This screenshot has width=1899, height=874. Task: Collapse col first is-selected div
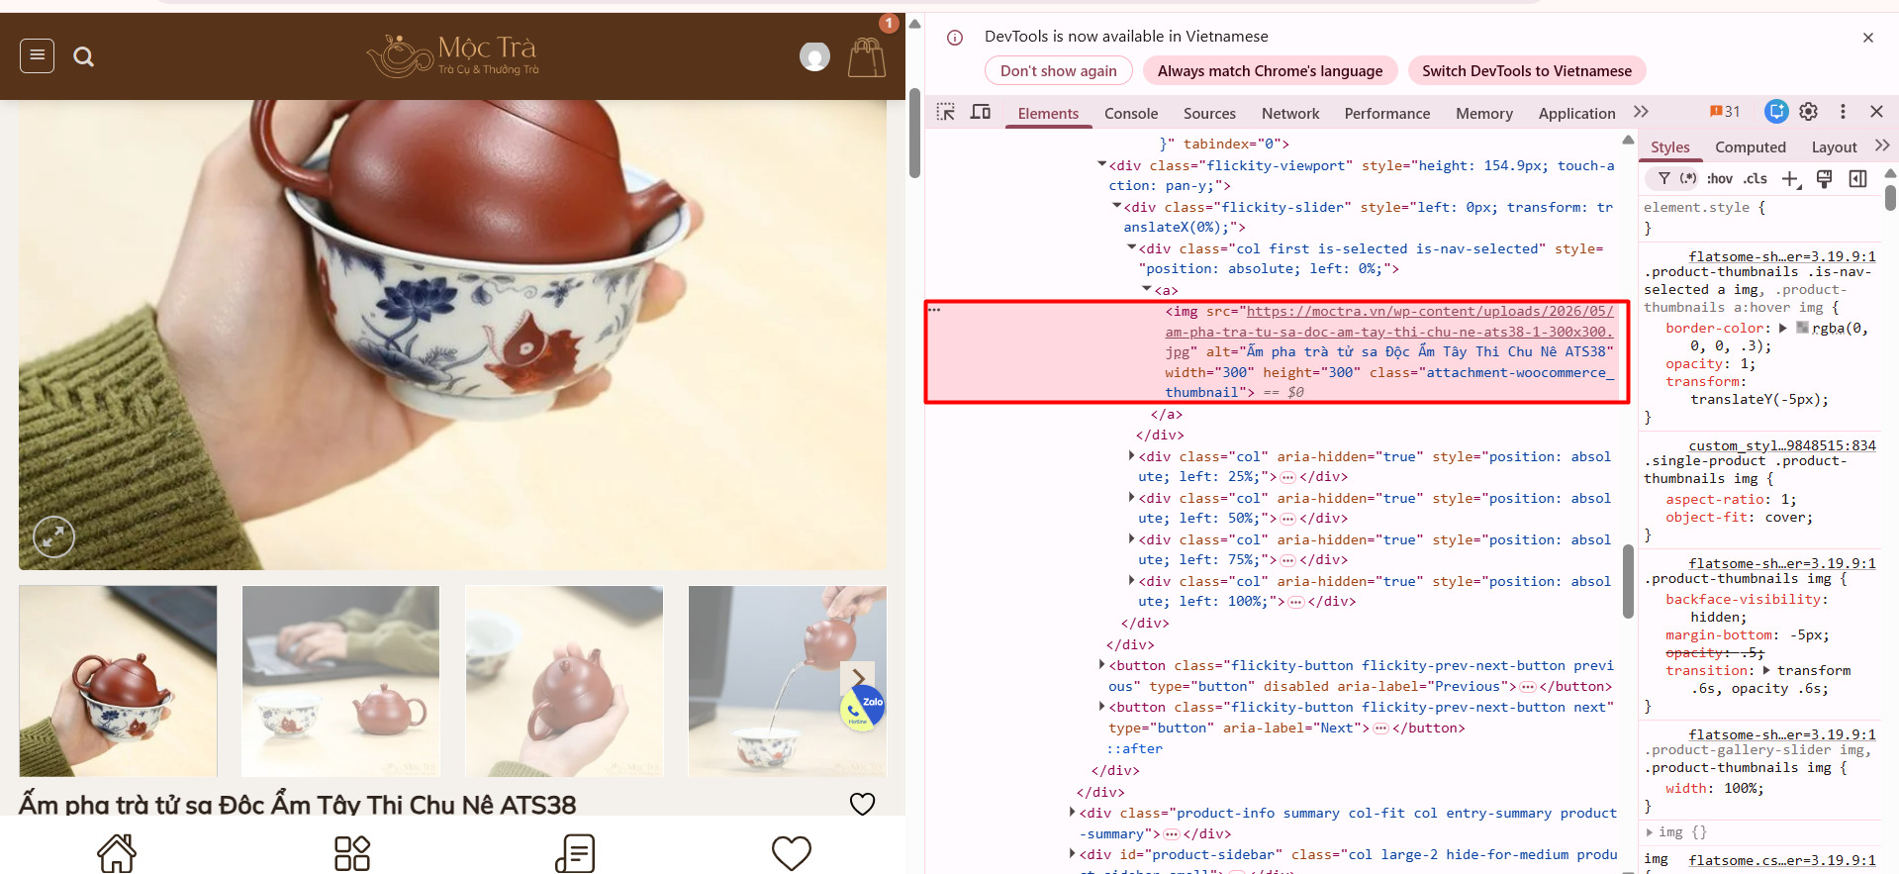coord(1131,247)
